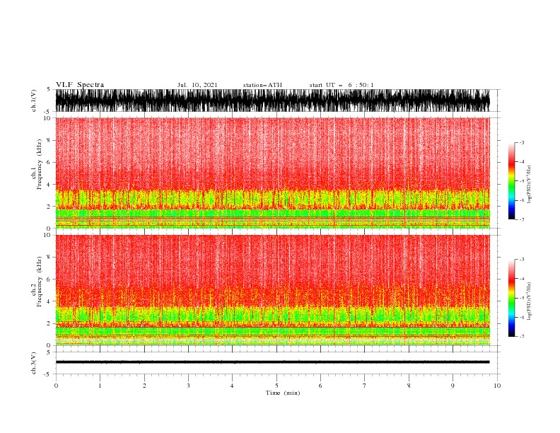Click the "2" tick on the time axis
Image resolution: width=560 pixels, height=433 pixels.
(x=144, y=386)
